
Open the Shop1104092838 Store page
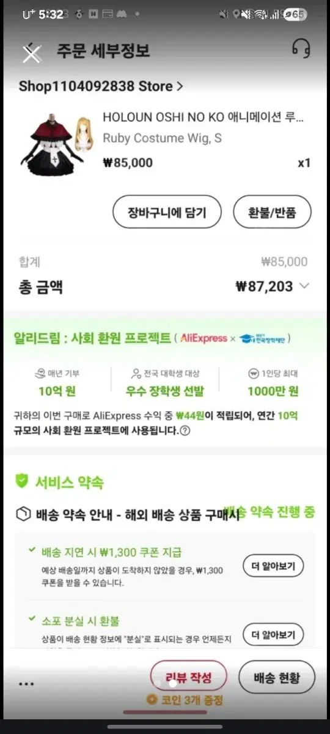point(100,86)
